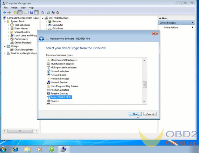Open the Action menu
199x153 pixels.
click(14, 8)
